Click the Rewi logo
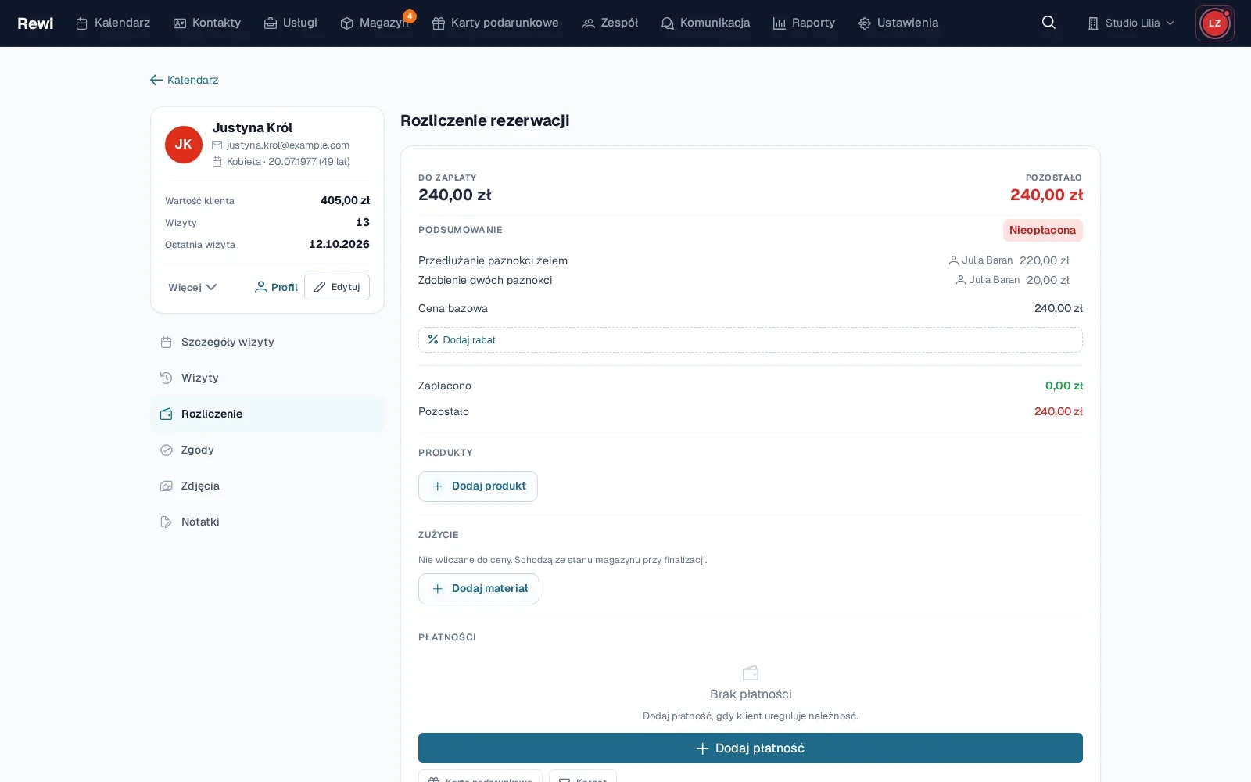This screenshot has height=782, width=1251. tap(35, 23)
